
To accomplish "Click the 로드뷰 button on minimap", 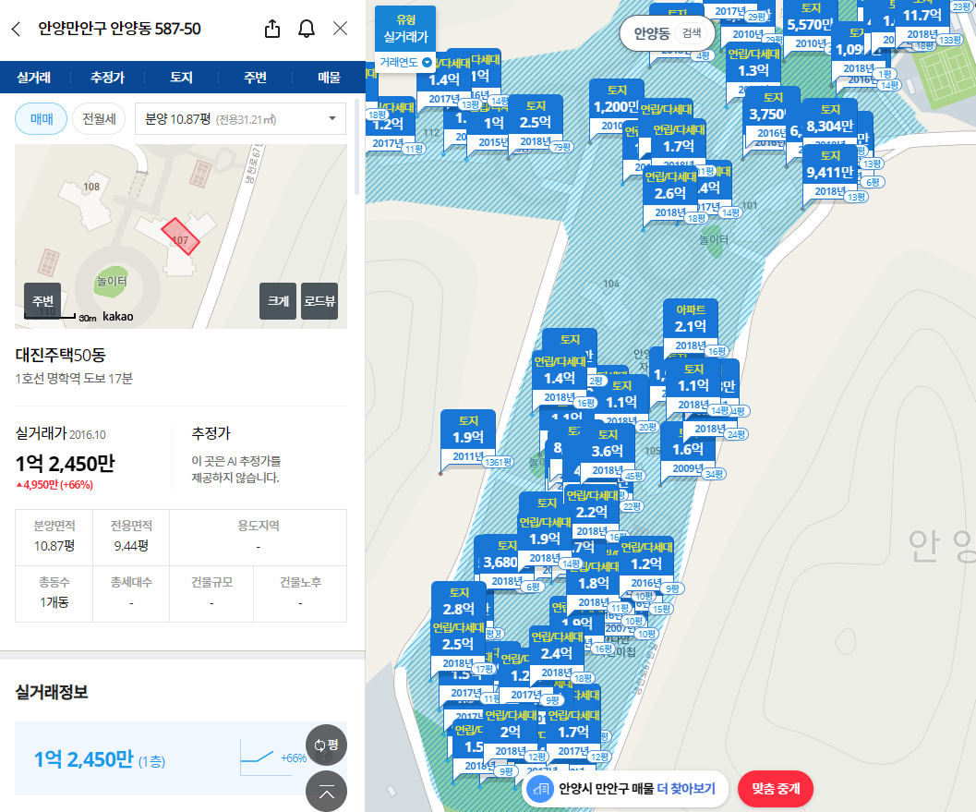I will (x=319, y=301).
